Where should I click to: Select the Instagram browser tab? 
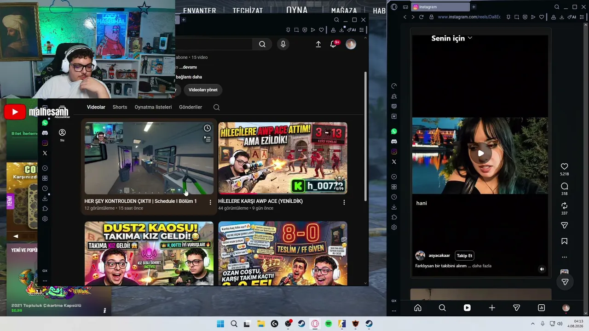(x=439, y=7)
